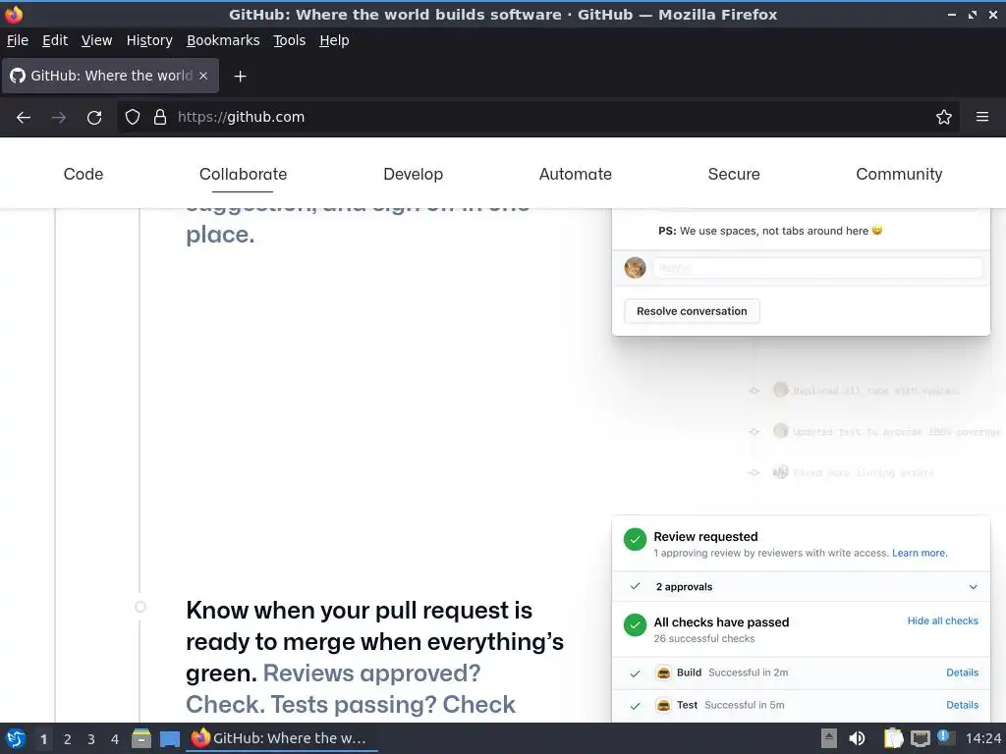This screenshot has height=754, width=1006.
Task: Open the Firefox hamburger menu
Action: click(x=982, y=117)
